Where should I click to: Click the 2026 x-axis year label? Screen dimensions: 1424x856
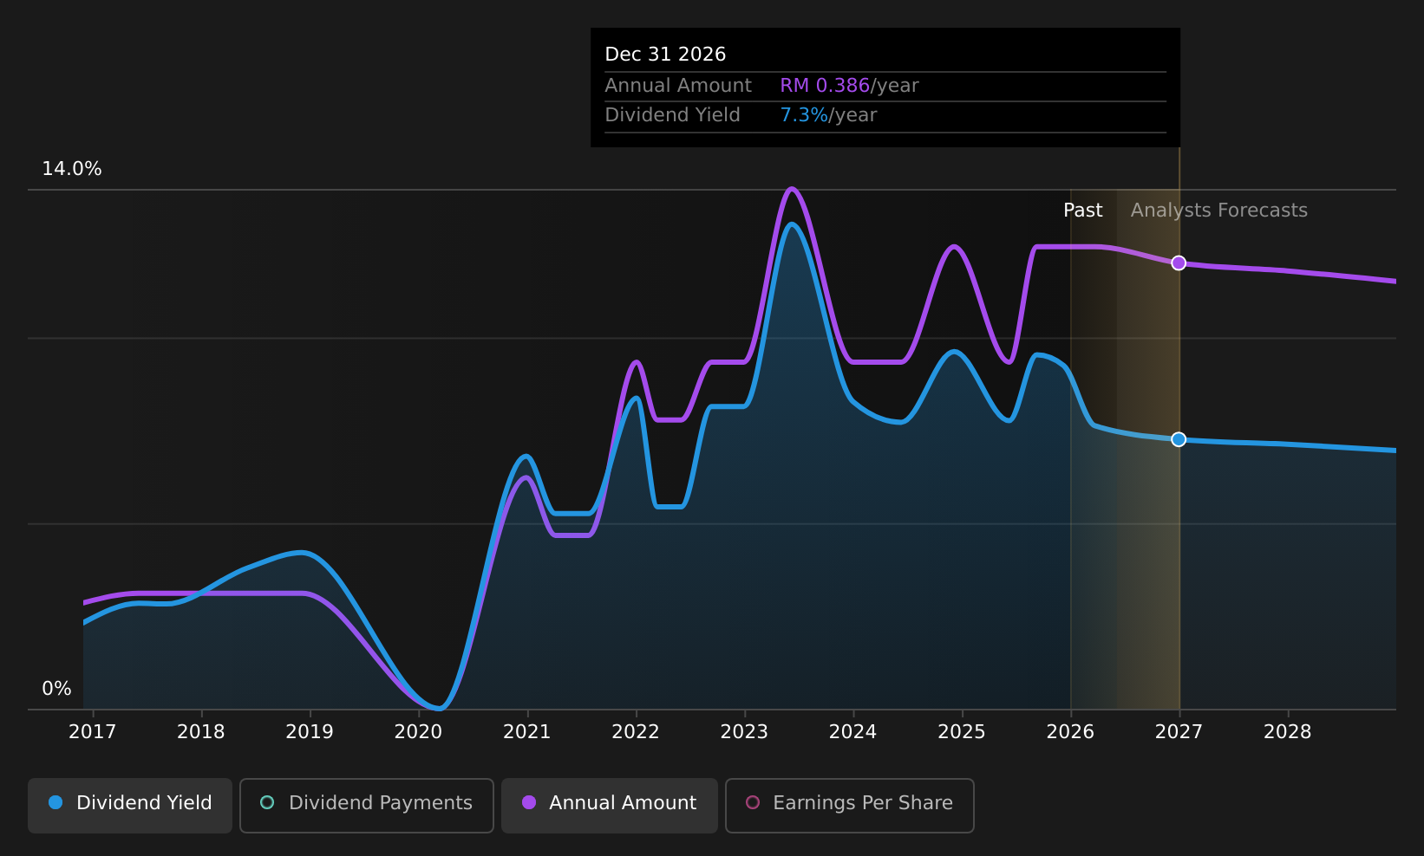[1070, 732]
